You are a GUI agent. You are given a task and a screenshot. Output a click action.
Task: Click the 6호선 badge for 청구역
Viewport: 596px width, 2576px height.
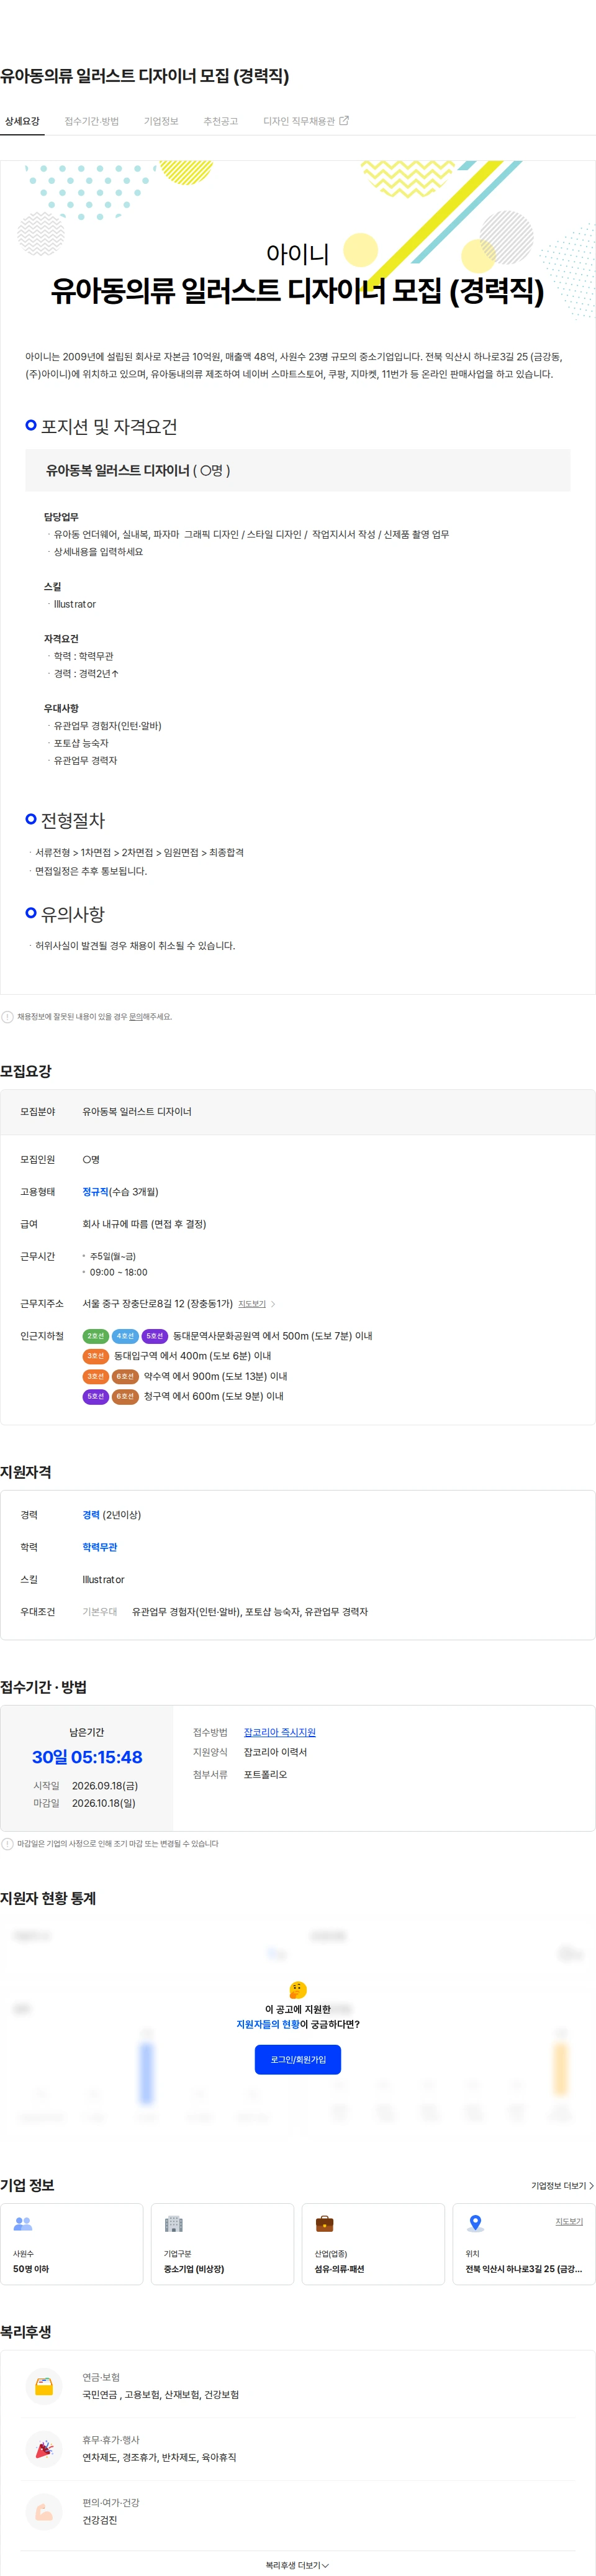125,1396
